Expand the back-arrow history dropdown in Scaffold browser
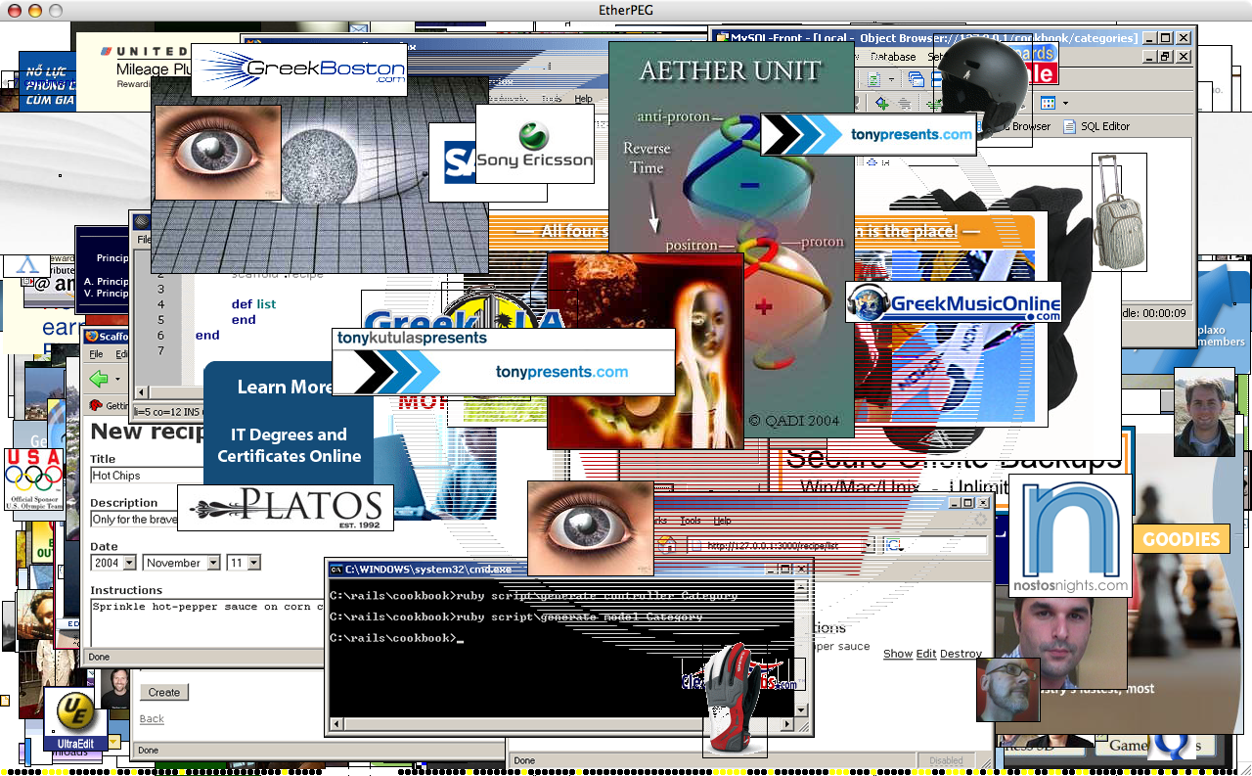This screenshot has width=1252, height=776. [117, 379]
